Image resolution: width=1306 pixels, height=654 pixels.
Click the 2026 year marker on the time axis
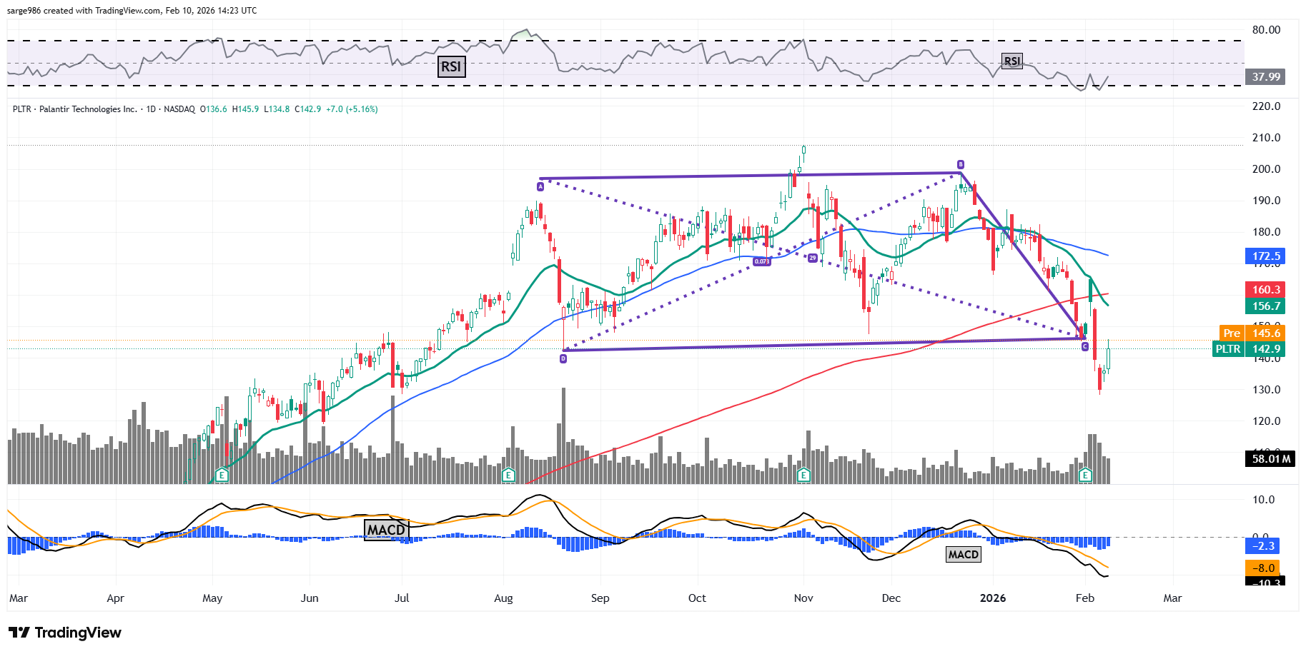[x=992, y=598]
